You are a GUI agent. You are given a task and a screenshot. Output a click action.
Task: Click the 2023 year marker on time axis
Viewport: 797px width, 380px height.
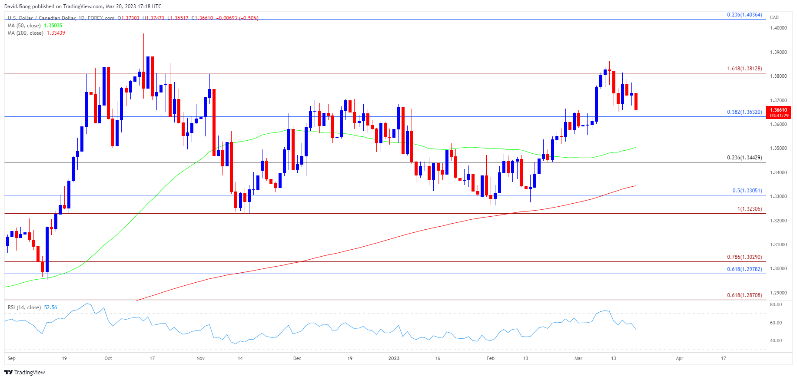click(394, 358)
